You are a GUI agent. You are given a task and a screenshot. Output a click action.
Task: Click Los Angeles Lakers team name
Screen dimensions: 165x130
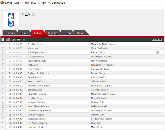point(37,123)
